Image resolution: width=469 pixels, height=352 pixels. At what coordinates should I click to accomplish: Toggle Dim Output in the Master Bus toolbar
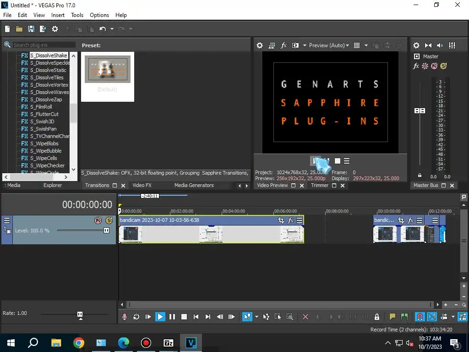point(440,45)
